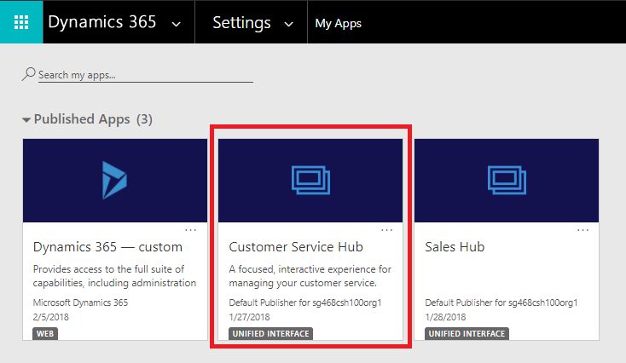
Task: Collapse the Published Apps section triangle
Action: (26, 120)
